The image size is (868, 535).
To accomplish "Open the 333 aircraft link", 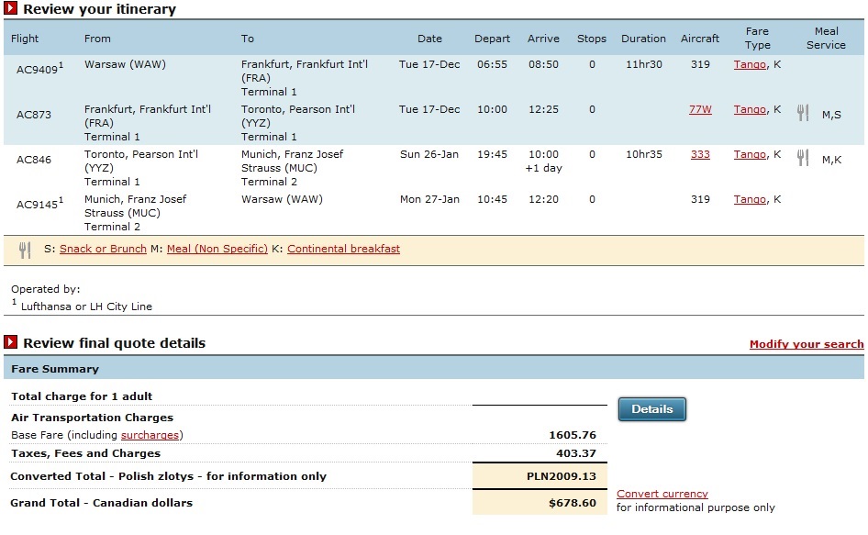I will (x=700, y=154).
